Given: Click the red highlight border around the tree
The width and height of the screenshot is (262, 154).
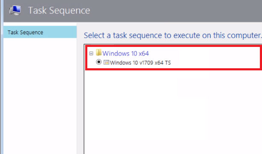Looking at the screenshot, I should [x=173, y=69].
